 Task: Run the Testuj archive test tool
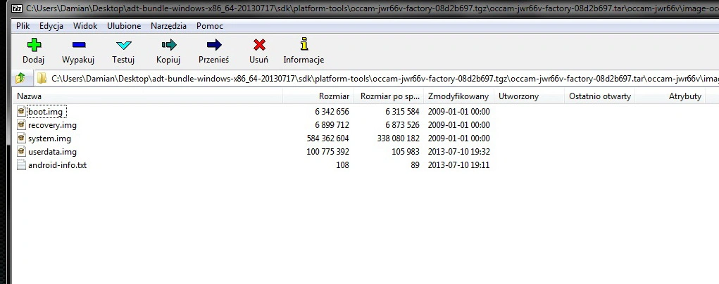pos(123,46)
